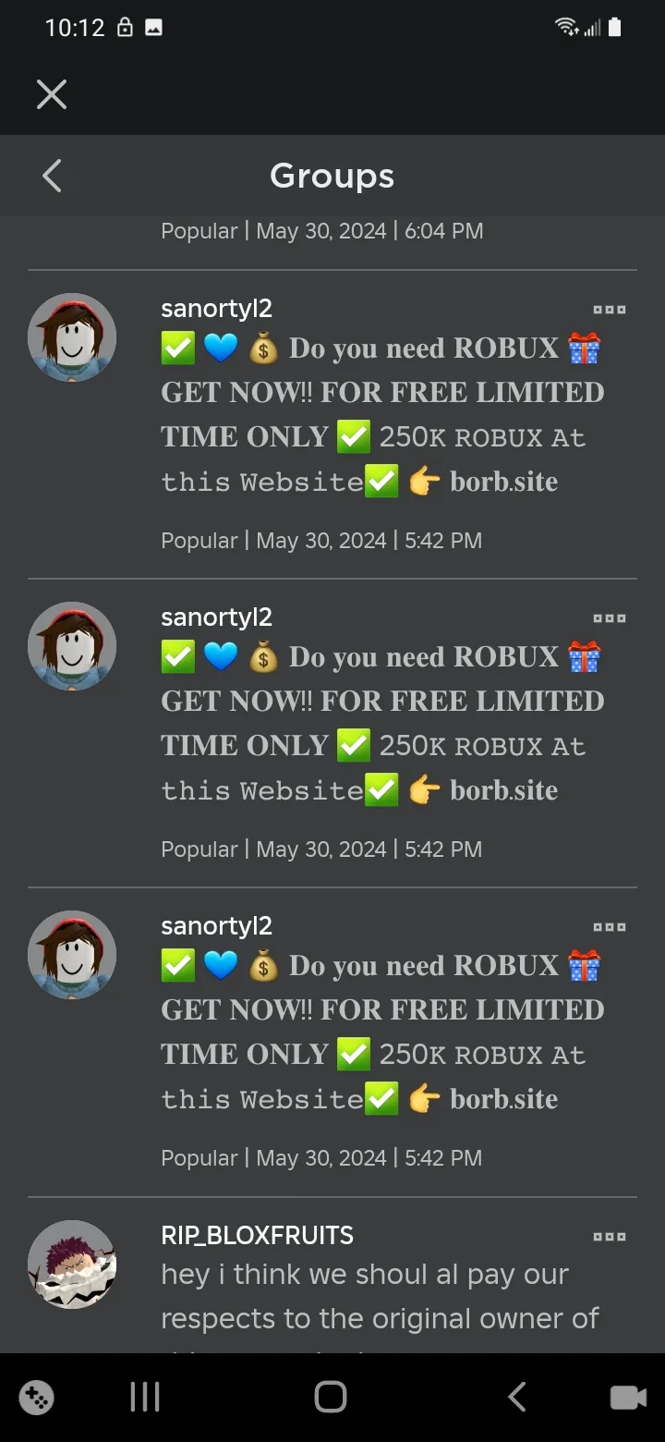Open three-dot menu for RIP_BLOXFRUITS post
Image resolution: width=665 pixels, height=1442 pixels.
pos(610,1237)
